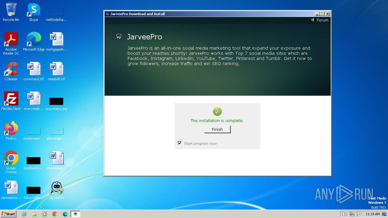This screenshot has width=388, height=218.
Task: Close the JarveePro installer window
Action: point(328,14)
